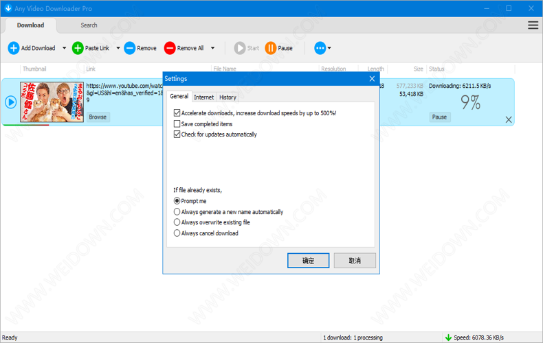Click the youtube link text in row
Viewport: 543px width, 343px height.
tap(124, 93)
